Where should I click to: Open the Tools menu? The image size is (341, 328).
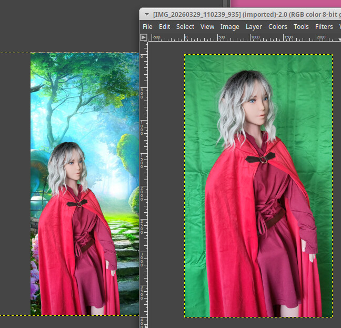point(301,27)
